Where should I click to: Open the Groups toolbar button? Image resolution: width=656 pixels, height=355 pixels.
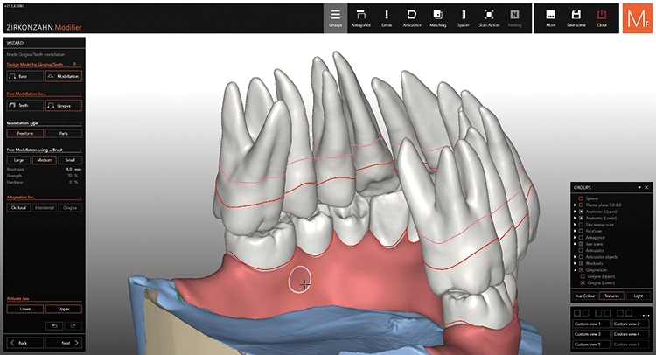tap(335, 18)
